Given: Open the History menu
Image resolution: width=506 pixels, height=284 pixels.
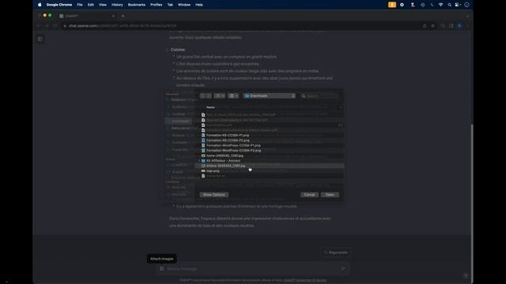Looking at the screenshot, I should 117,5.
